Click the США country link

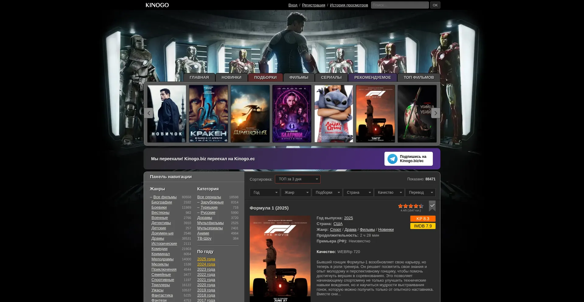(338, 224)
